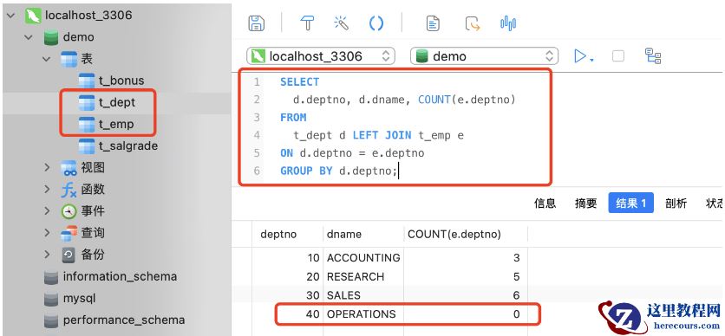Select the information_schema database
This screenshot has width=725, height=336.
(120, 276)
